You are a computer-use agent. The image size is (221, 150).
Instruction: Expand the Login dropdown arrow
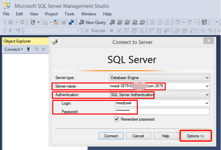207,103
